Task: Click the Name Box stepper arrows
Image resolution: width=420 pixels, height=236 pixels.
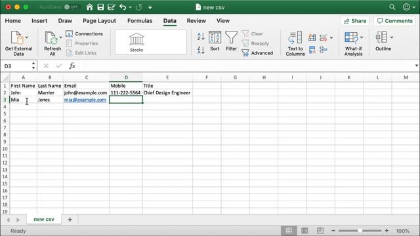Action: click(x=33, y=66)
